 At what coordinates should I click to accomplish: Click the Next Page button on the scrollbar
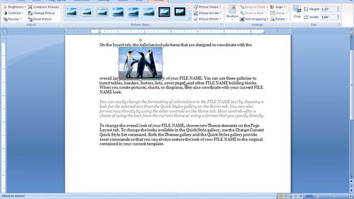point(352,190)
